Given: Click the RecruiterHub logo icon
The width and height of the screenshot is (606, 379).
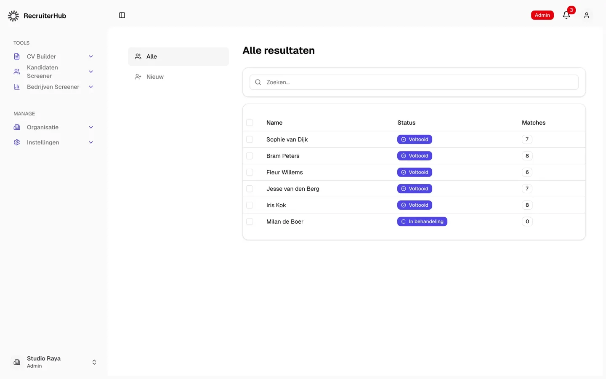Looking at the screenshot, I should tap(13, 16).
